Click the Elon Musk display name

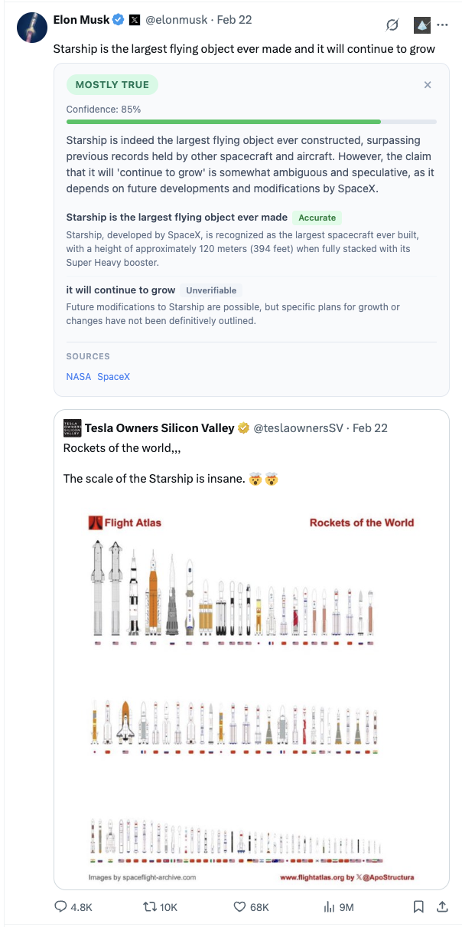[x=81, y=19]
